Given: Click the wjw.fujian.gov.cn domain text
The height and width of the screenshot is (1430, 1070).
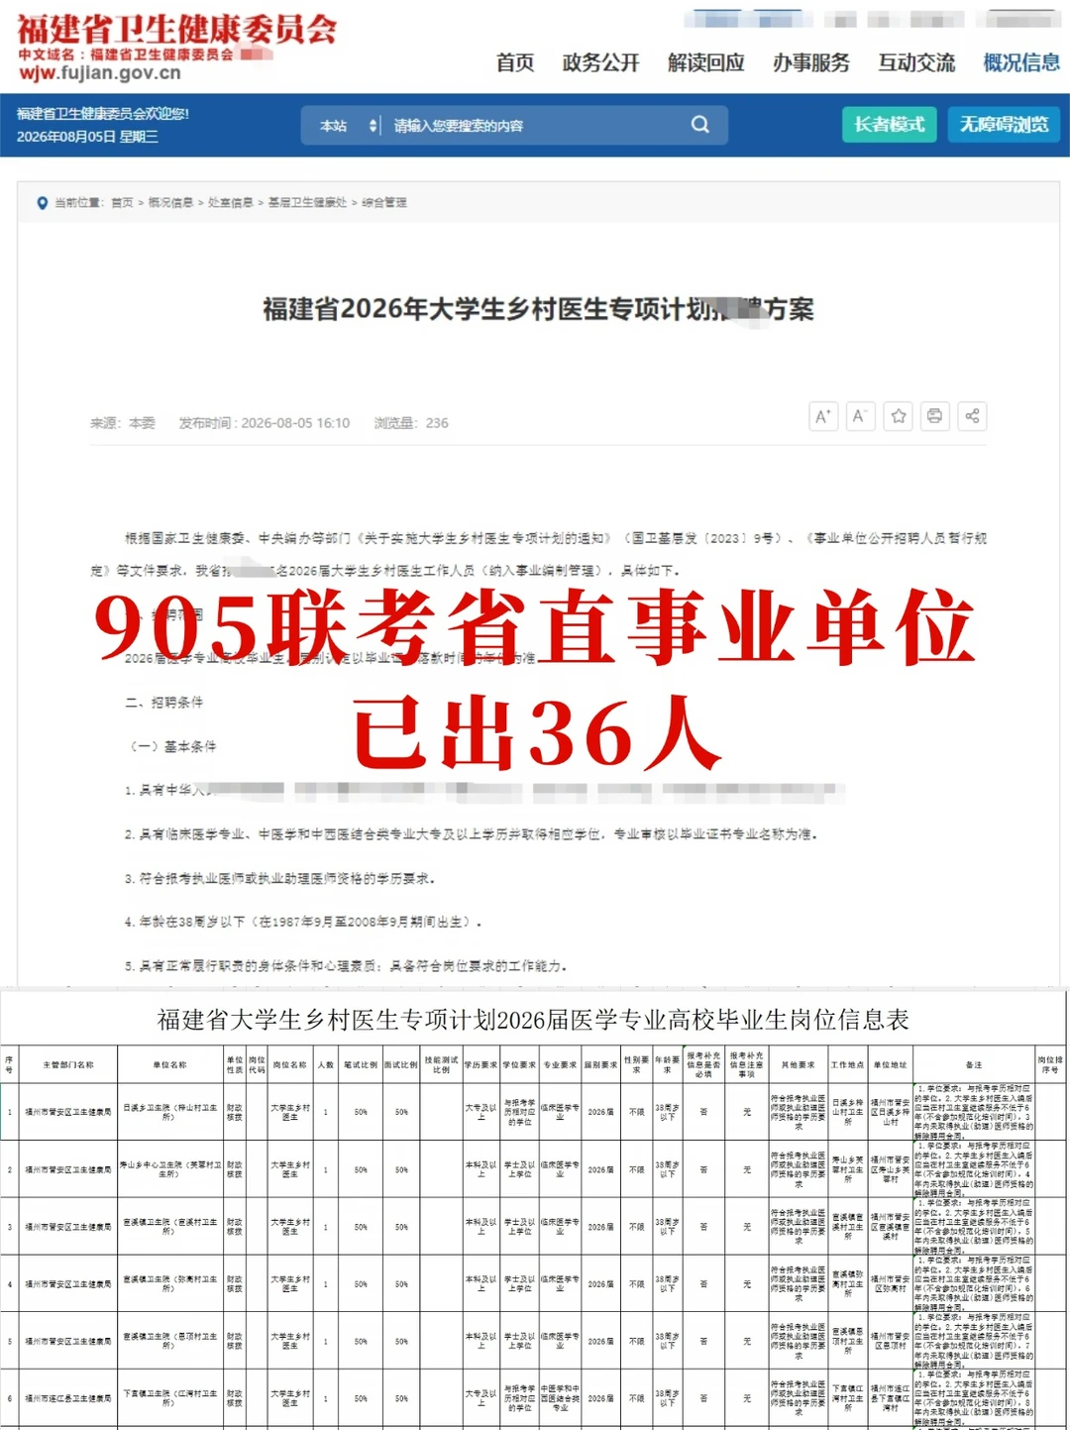Looking at the screenshot, I should pos(100,73).
